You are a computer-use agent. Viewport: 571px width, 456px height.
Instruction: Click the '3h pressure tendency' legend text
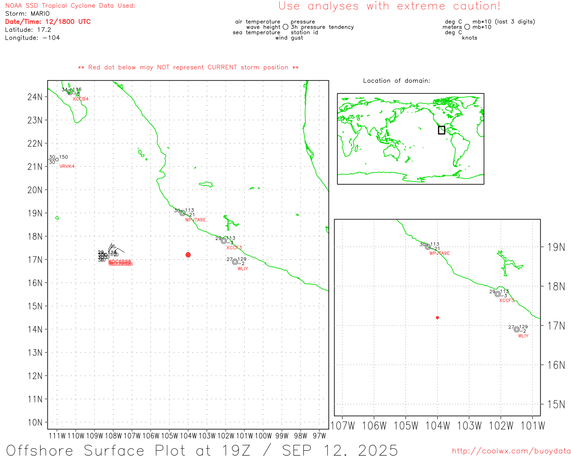click(x=323, y=27)
